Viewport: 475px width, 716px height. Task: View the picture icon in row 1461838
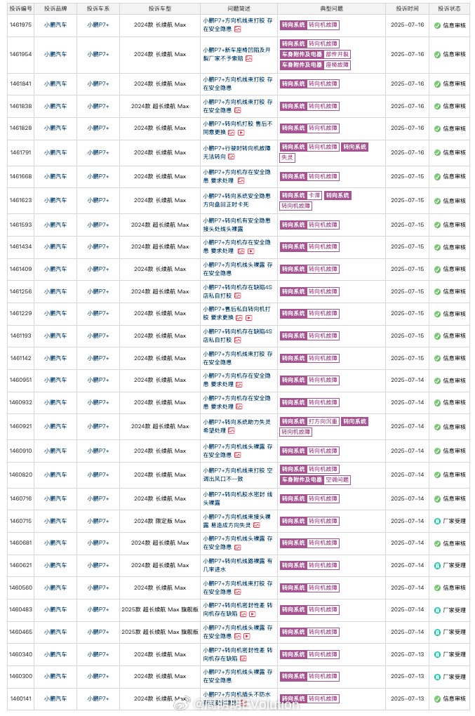click(x=238, y=110)
